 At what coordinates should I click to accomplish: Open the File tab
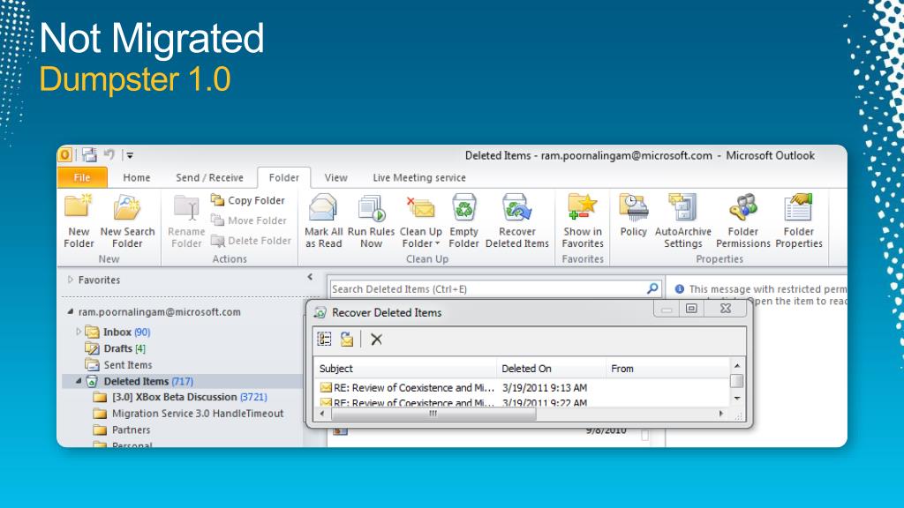coord(82,177)
